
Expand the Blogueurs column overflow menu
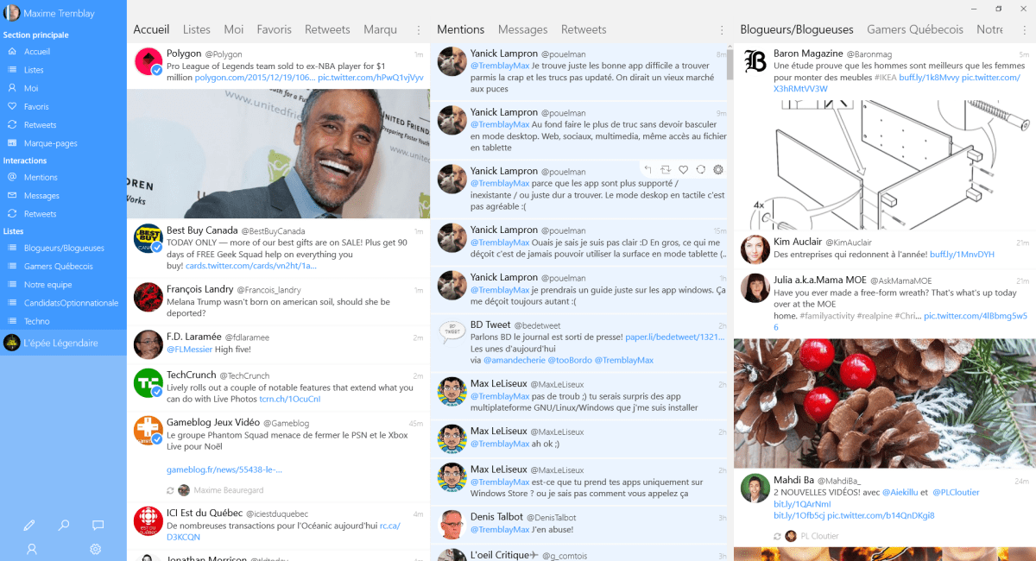coord(1025,30)
